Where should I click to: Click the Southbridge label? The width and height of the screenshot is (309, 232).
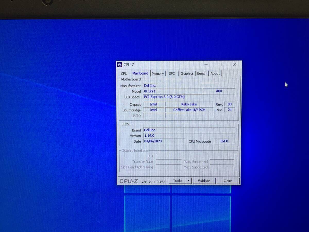click(132, 110)
